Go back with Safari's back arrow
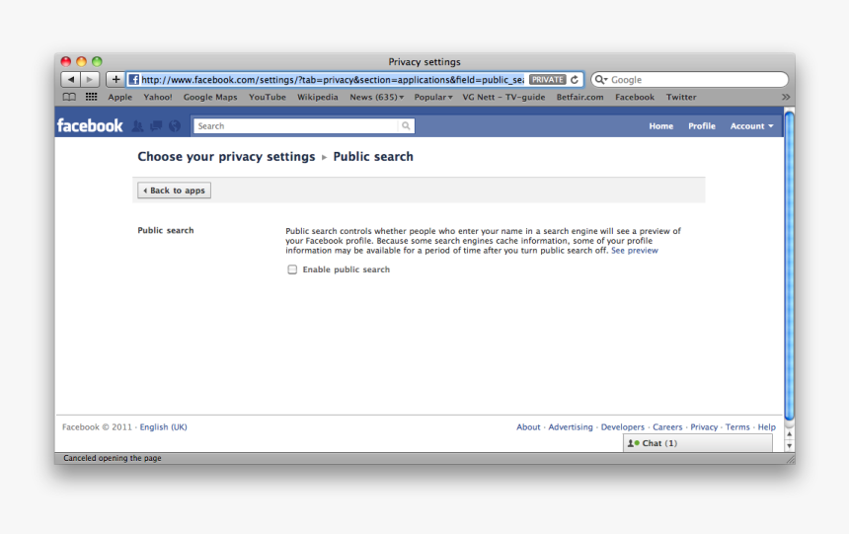The height and width of the screenshot is (534, 849). pos(70,80)
